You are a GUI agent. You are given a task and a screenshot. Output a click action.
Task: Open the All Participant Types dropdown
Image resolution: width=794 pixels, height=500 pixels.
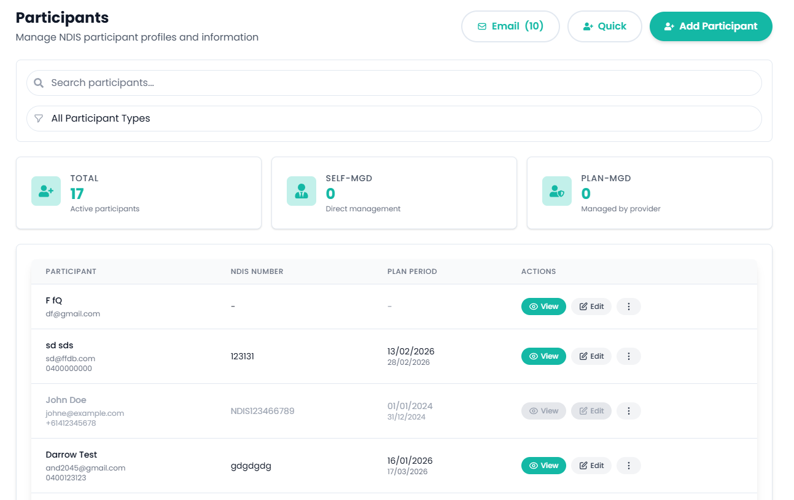point(394,119)
